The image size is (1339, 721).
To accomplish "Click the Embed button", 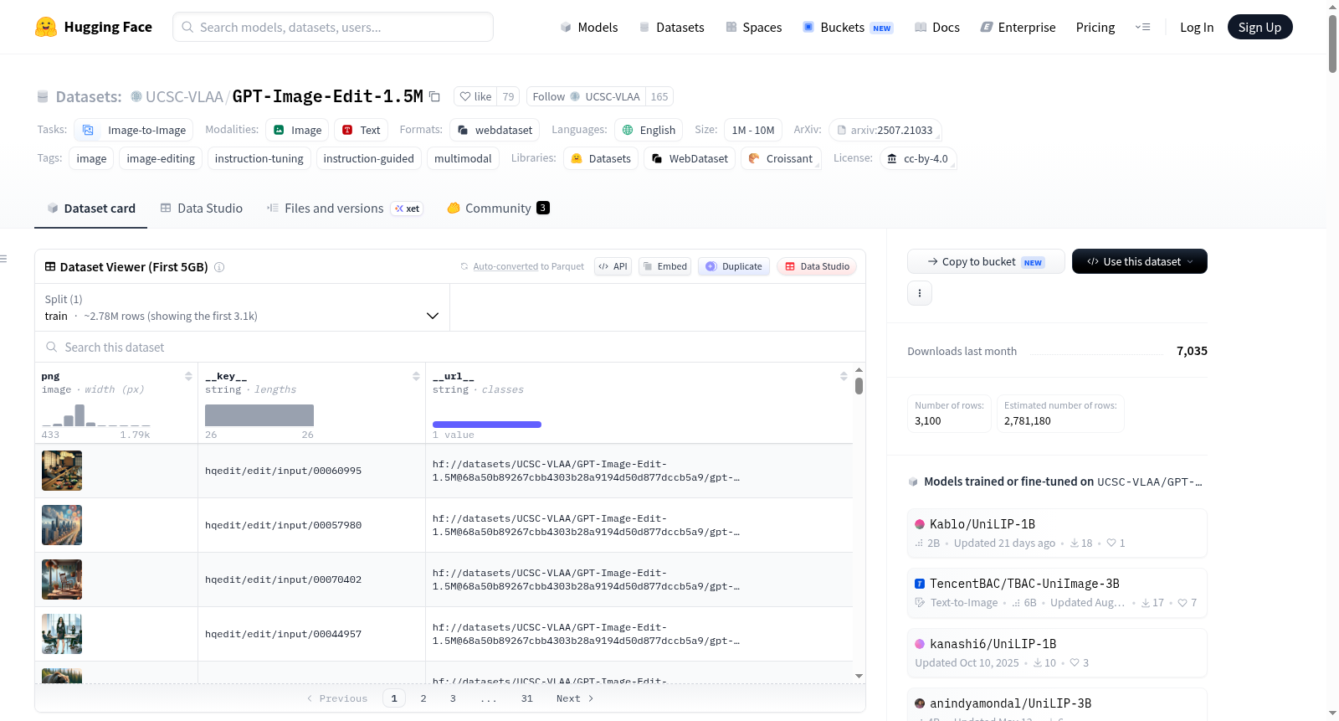I will [664, 266].
